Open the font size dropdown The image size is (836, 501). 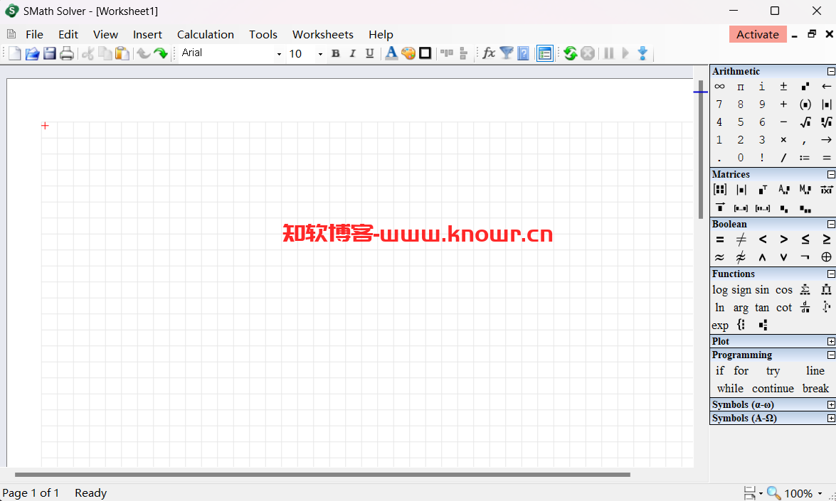(320, 54)
